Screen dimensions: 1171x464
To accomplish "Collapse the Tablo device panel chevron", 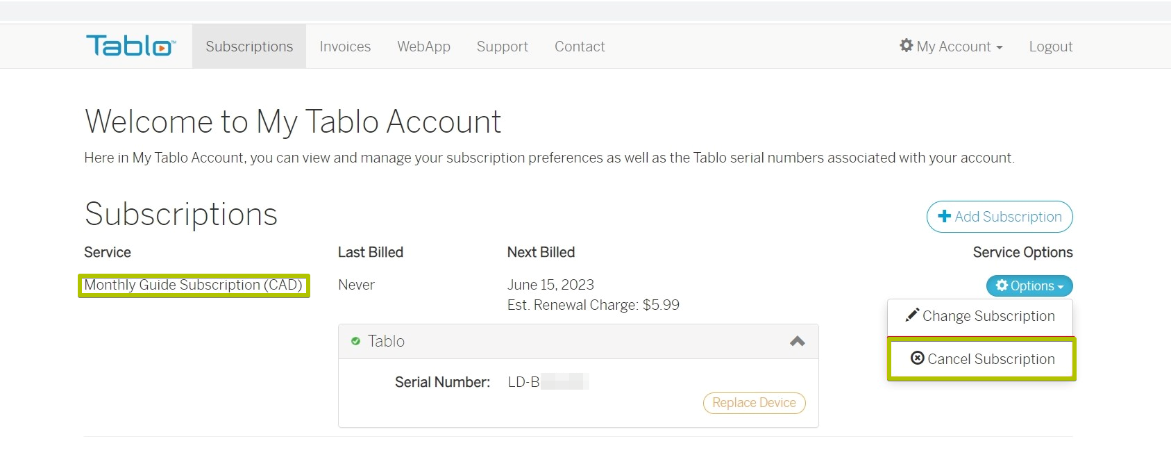I will coord(798,341).
